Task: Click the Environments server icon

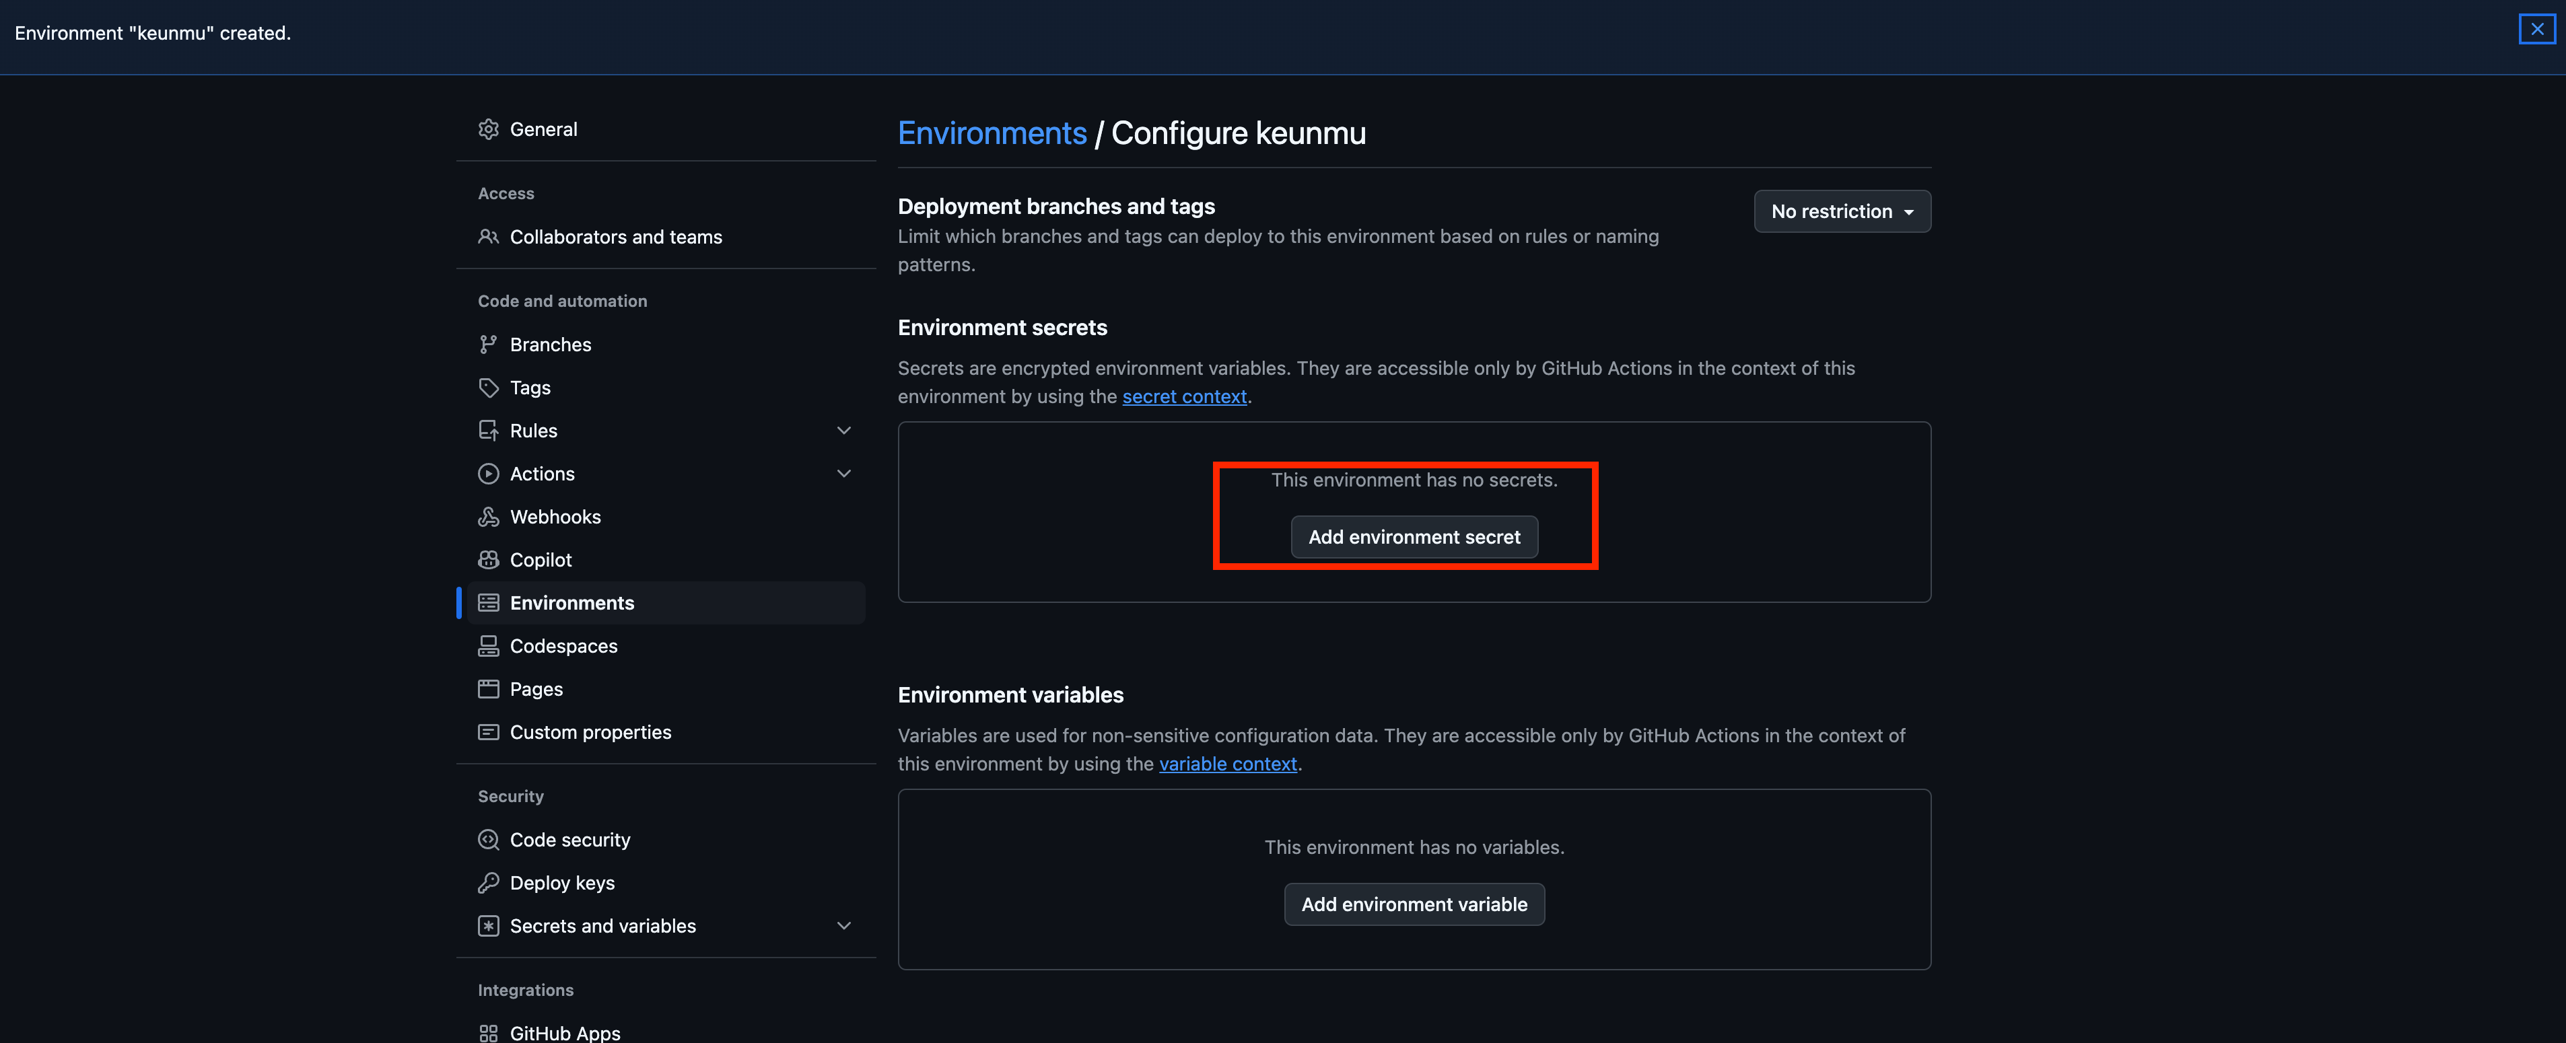Action: tap(488, 603)
